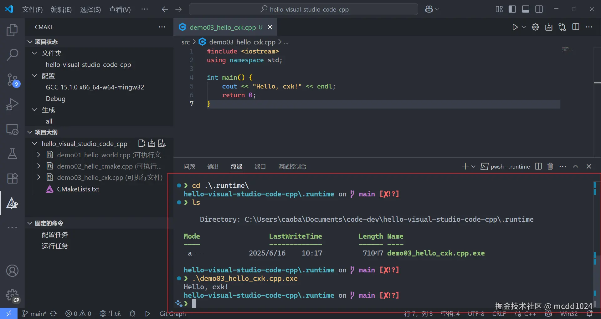This screenshot has width=601, height=319.
Task: Open the Explorer view in activity bar
Action: click(12, 30)
